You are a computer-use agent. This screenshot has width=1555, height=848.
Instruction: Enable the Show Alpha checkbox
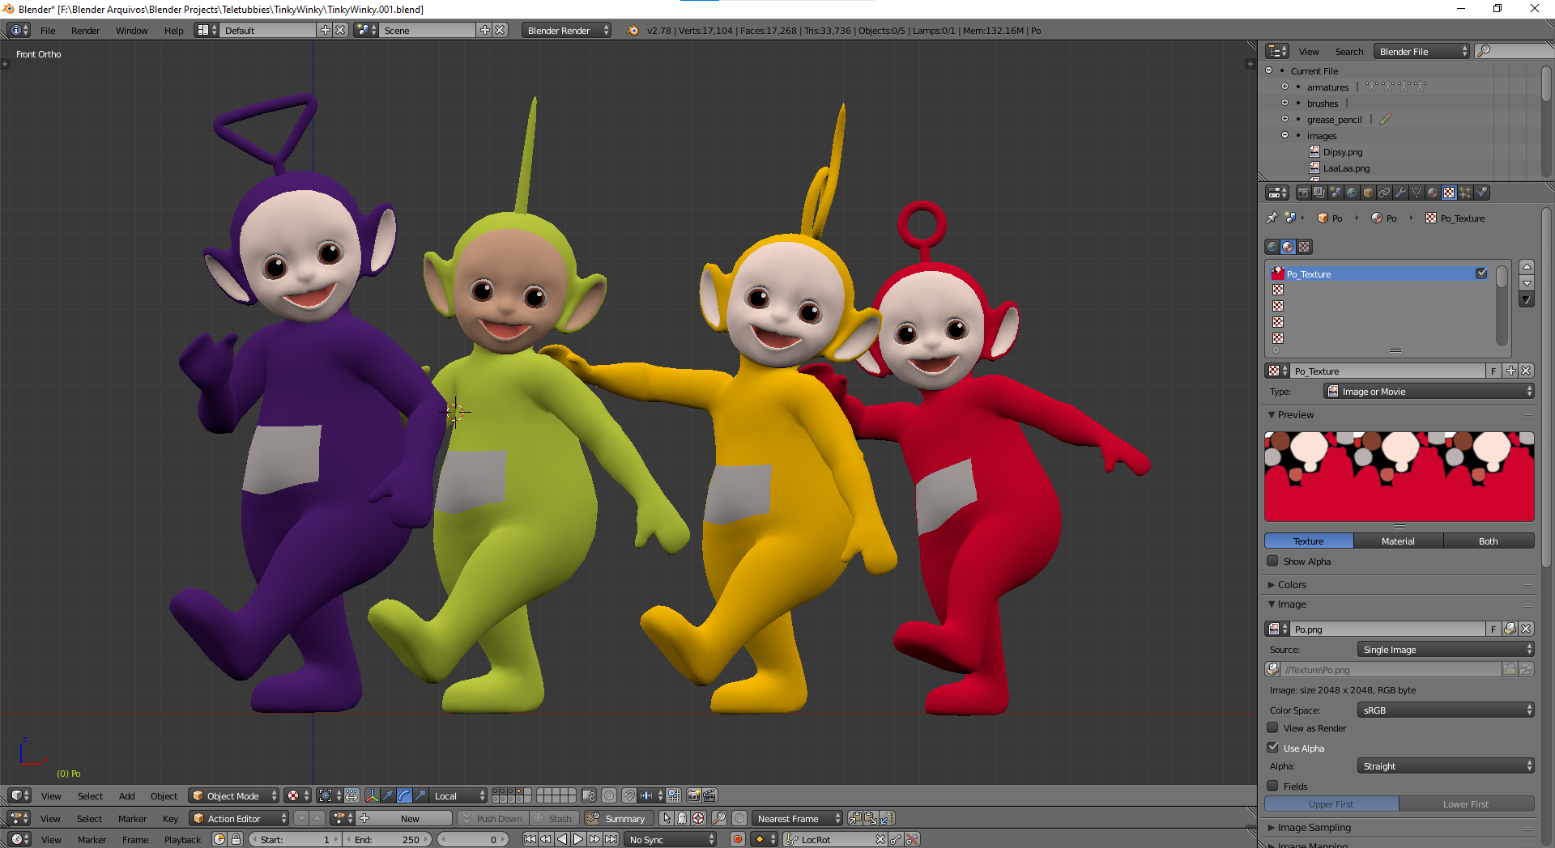[1273, 562]
